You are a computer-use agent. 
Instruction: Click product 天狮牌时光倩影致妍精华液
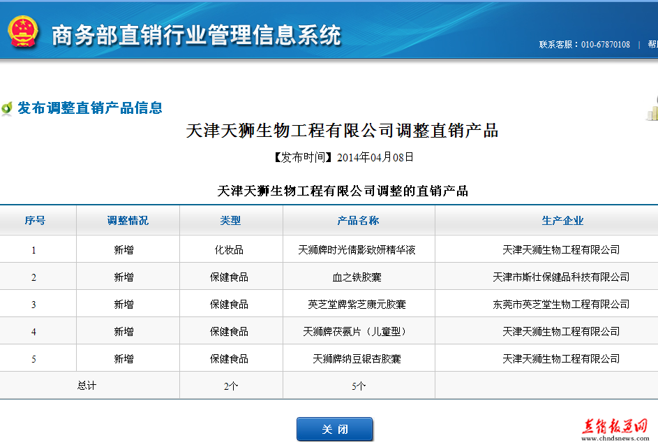click(357, 249)
